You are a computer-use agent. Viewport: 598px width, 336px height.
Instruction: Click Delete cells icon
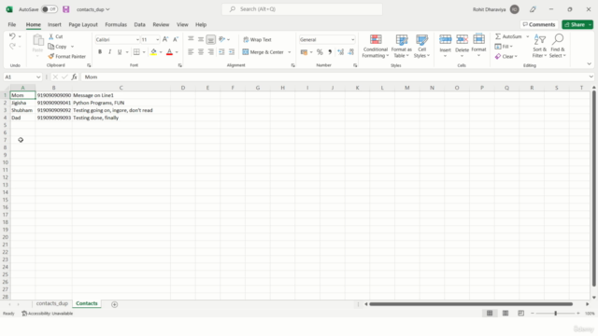pyautogui.click(x=462, y=39)
